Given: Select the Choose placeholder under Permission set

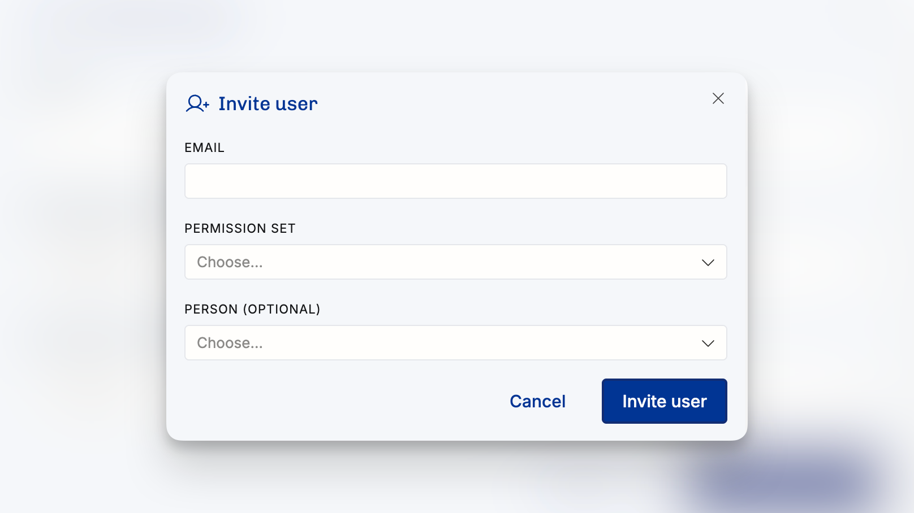Looking at the screenshot, I should [230, 262].
